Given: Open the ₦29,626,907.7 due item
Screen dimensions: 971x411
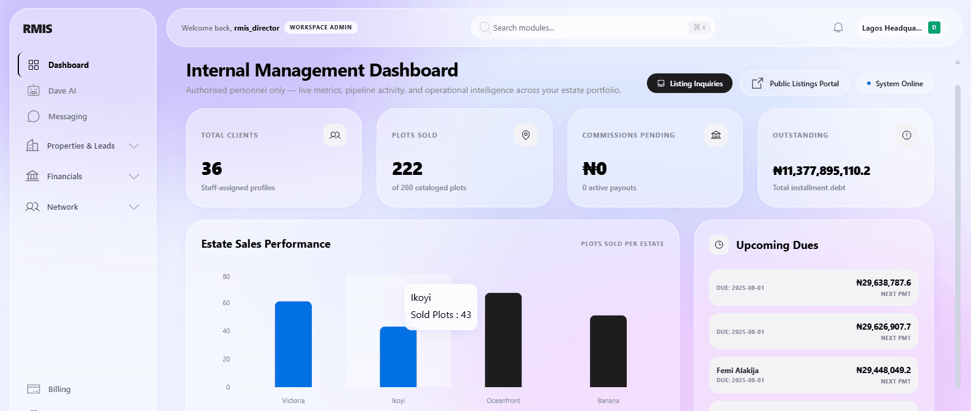Looking at the screenshot, I should [814, 331].
